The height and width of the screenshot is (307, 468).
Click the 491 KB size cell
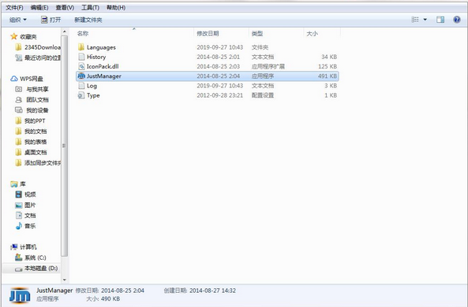point(328,76)
